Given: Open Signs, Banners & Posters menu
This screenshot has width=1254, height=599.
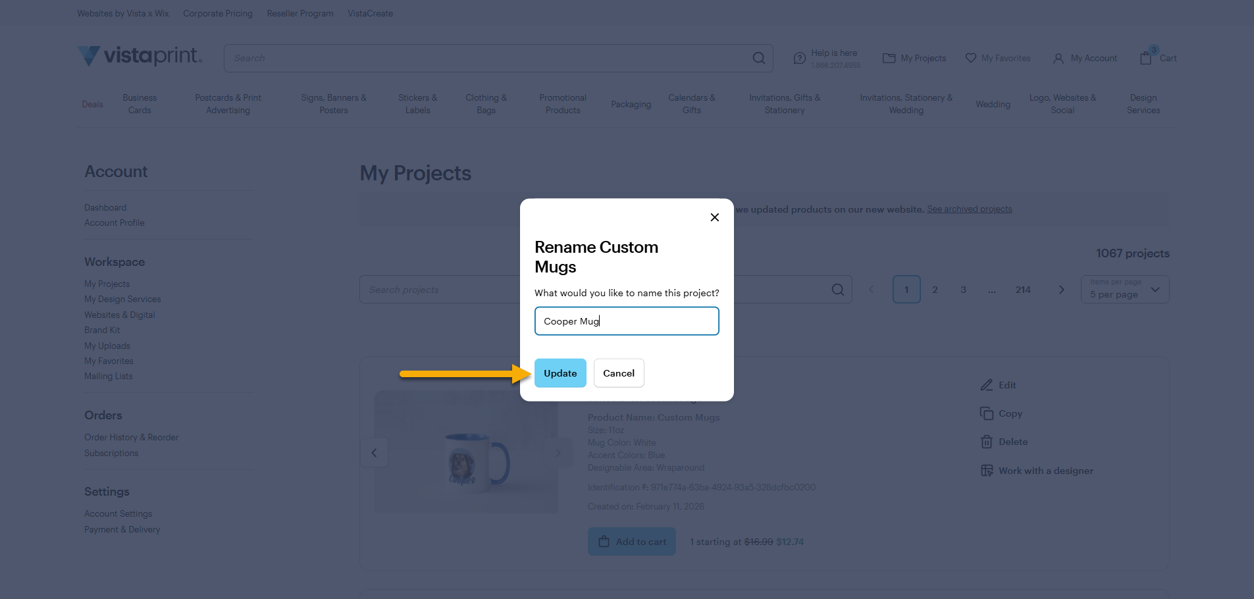Looking at the screenshot, I should tap(334, 104).
